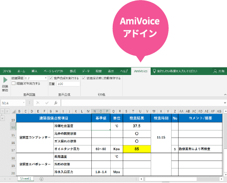Click the horizontal scrollbar thumb
Screen dimensions: 227x183
tap(171, 179)
